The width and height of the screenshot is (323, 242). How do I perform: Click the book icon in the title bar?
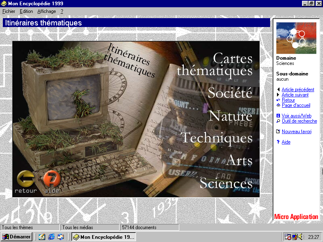(4, 4)
